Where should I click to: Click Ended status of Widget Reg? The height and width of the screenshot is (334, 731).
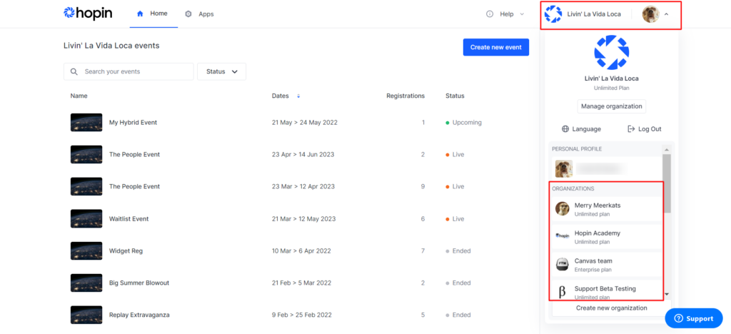click(x=458, y=250)
